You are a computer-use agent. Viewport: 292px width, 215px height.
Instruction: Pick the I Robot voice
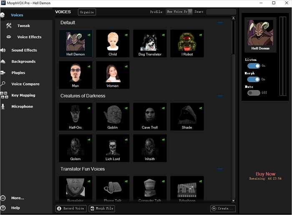[187, 43]
